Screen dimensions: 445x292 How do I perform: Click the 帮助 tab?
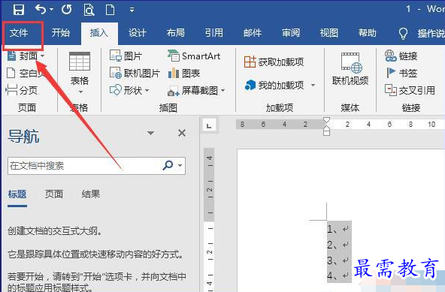(x=368, y=33)
